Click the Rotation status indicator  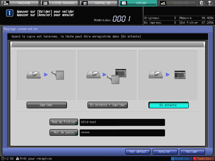pyautogui.click(x=182, y=159)
